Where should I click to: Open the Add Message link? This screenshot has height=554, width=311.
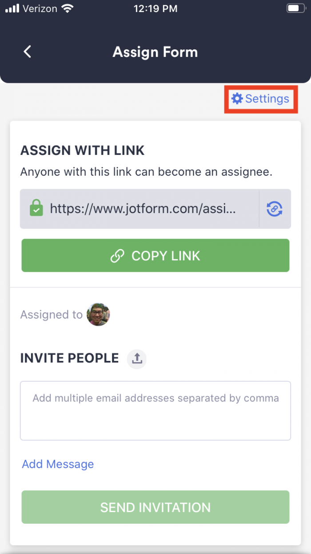(x=58, y=464)
